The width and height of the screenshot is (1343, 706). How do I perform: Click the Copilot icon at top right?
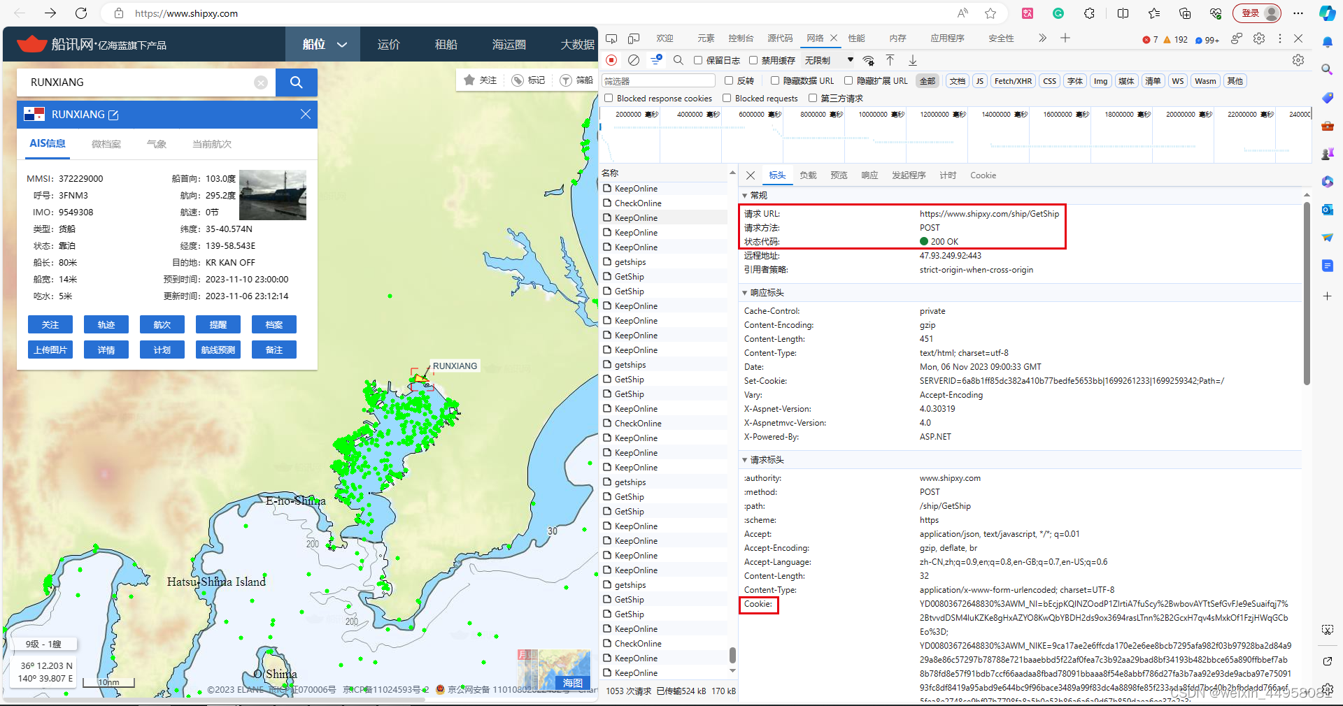(1327, 13)
